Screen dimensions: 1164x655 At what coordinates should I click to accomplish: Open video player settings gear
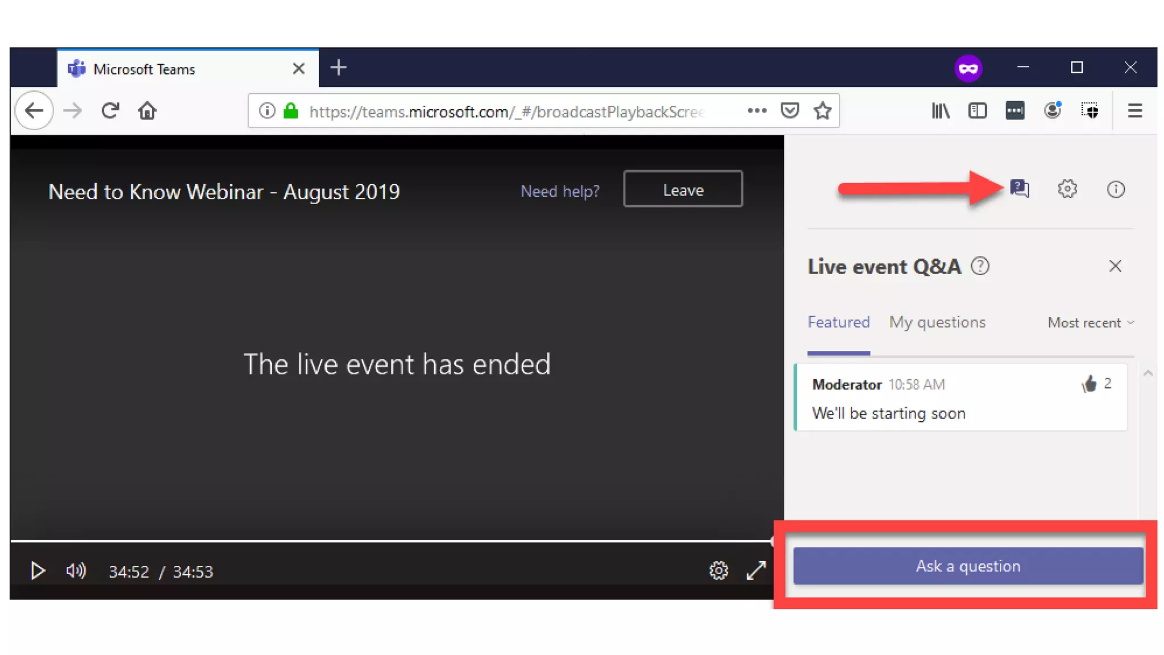(x=718, y=570)
